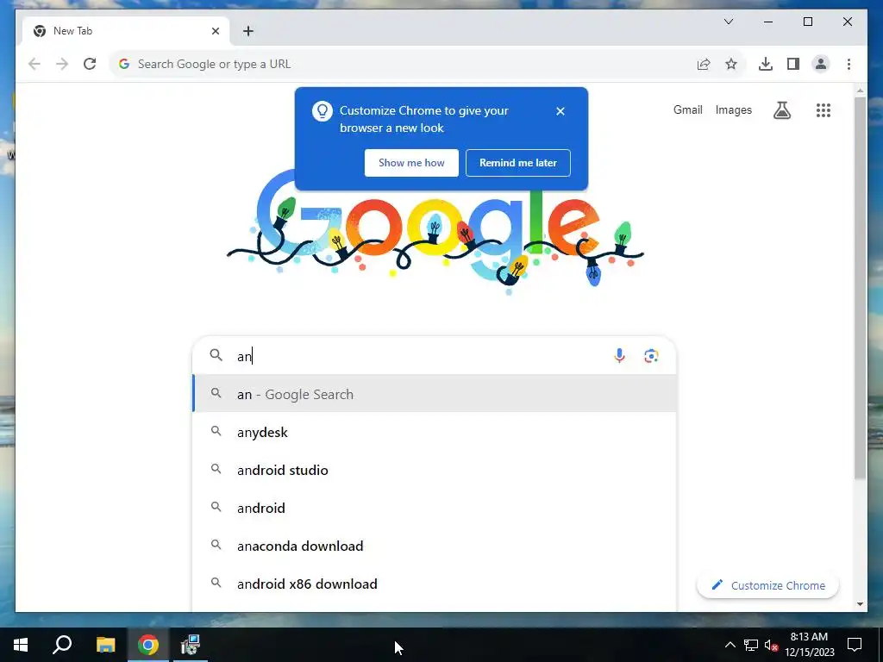Share this page icon in address bar
This screenshot has height=662, width=883.
[704, 64]
